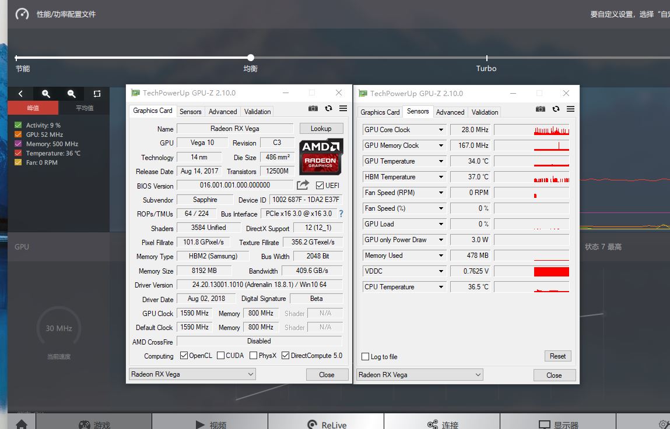
Task: Click the zoom out magnifier icon
Action: pos(71,94)
